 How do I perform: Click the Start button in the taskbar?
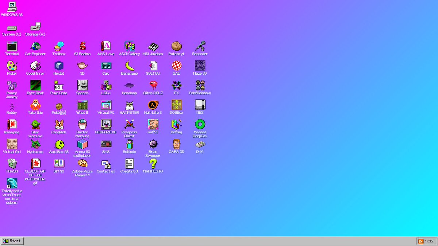tap(12, 241)
